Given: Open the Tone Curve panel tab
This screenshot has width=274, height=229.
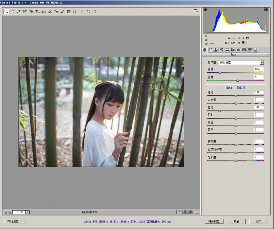Looking at the screenshot, I should tap(210, 50).
